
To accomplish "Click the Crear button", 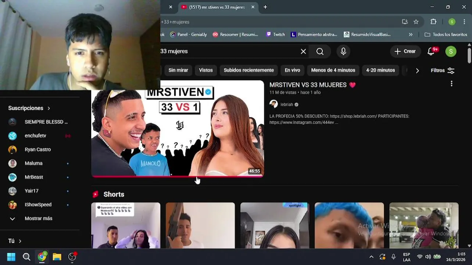I will (405, 52).
